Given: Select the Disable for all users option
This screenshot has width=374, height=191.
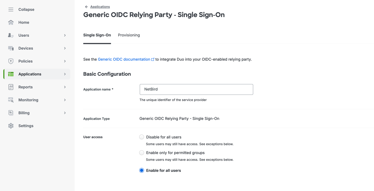Looking at the screenshot, I should [x=142, y=137].
